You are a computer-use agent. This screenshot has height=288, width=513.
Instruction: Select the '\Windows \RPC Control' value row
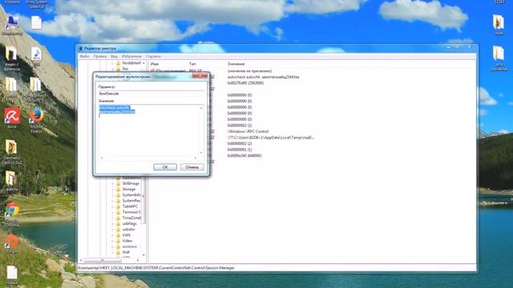[x=248, y=131]
